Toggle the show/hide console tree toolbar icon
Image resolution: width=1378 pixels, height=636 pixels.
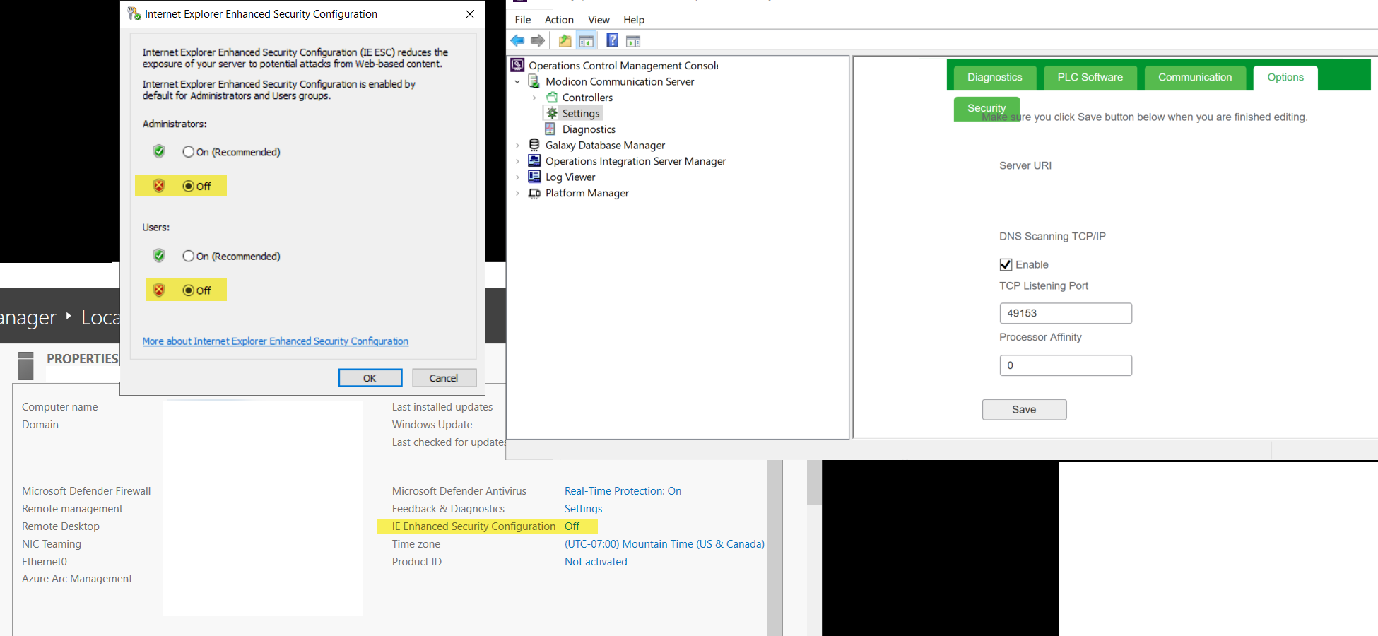point(587,41)
